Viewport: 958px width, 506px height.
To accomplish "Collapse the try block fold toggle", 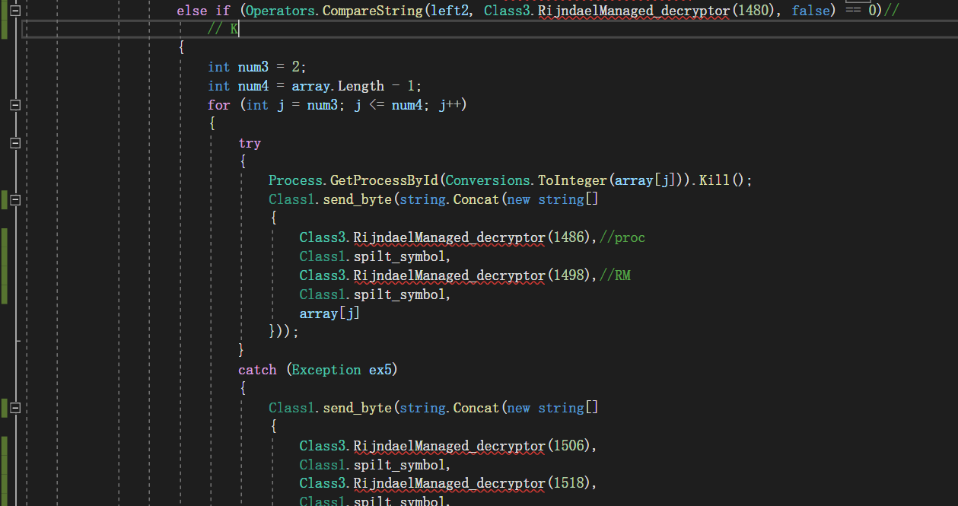I will pos(14,143).
